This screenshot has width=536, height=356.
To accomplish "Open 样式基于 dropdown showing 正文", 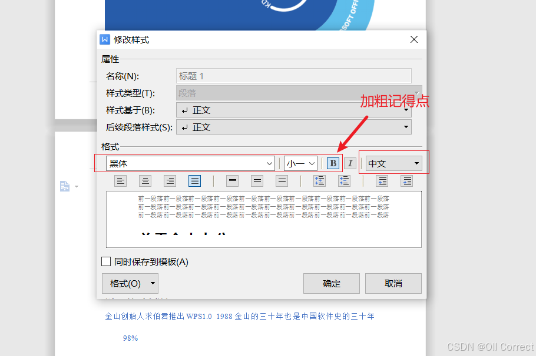I will pos(294,110).
